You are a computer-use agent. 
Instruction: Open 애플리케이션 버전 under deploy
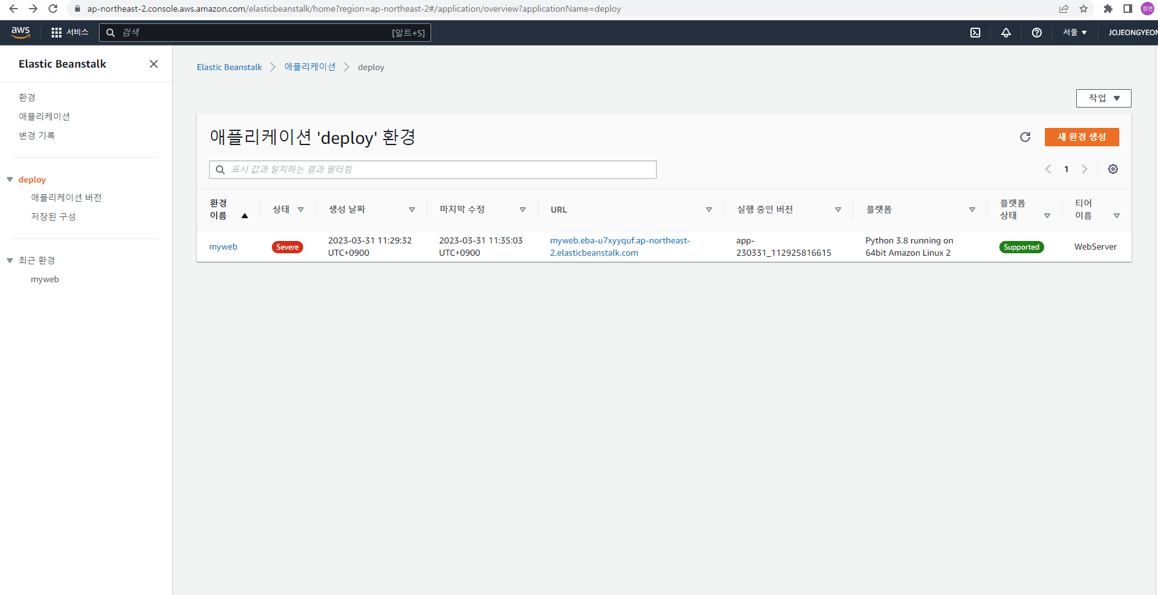(x=66, y=198)
